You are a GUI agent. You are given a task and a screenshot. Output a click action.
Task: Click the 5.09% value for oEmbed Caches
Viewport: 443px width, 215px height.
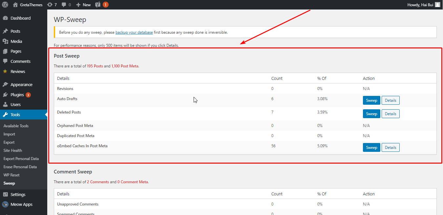tap(322, 146)
